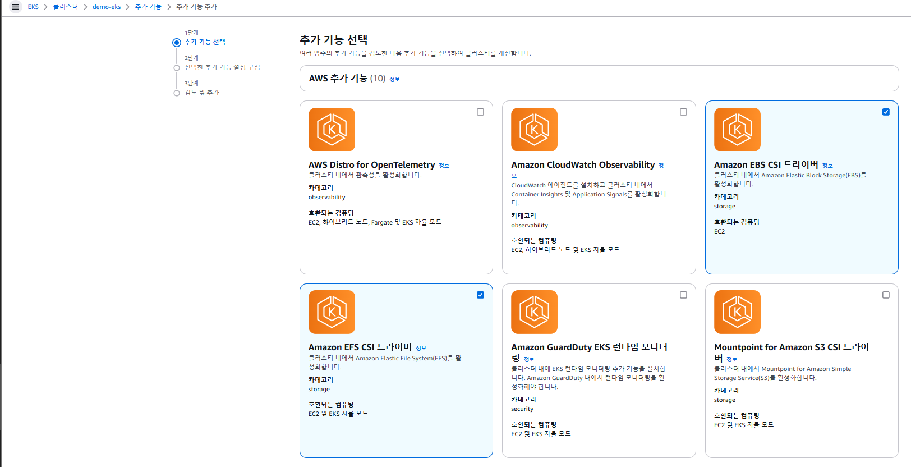911x467 pixels.
Task: Click the security category value on the GuardDuty card
Action: click(522, 409)
